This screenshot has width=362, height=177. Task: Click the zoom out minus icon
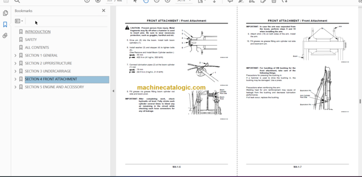(x=156, y=1)
